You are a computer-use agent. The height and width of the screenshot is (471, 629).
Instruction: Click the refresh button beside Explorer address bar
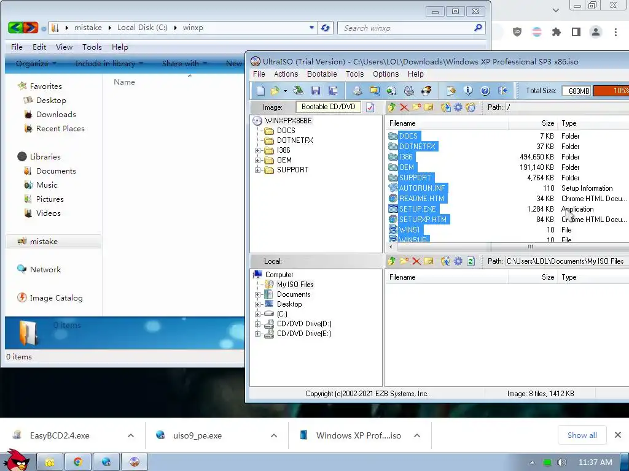(x=326, y=28)
